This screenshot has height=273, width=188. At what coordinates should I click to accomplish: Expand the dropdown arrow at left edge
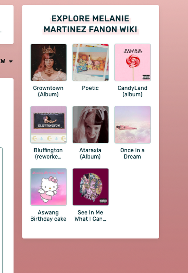coord(11,61)
